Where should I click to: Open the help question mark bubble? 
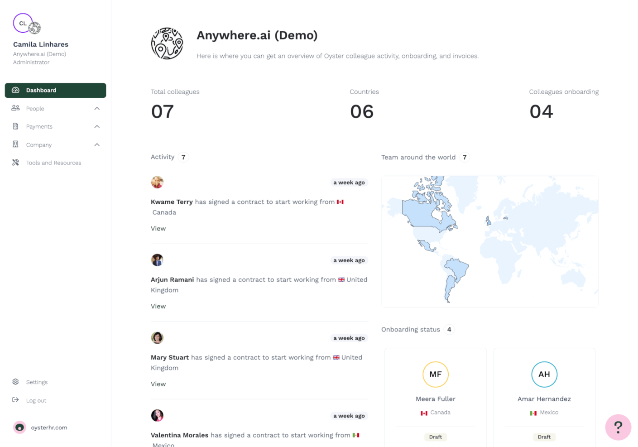(618, 427)
